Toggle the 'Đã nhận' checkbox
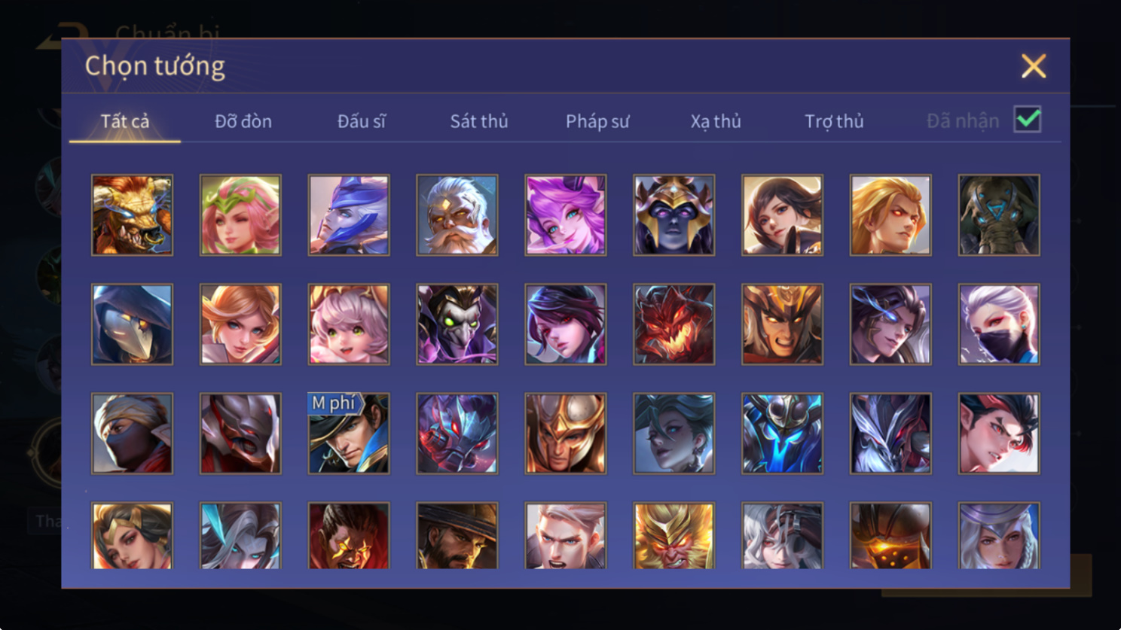Image resolution: width=1121 pixels, height=630 pixels. 1028,120
